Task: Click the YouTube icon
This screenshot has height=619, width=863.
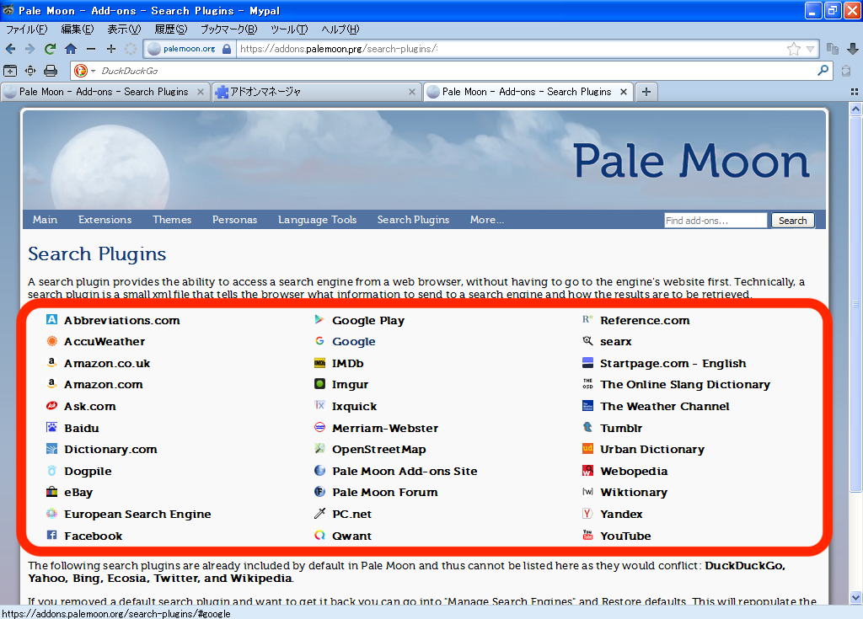Action: pyautogui.click(x=587, y=535)
